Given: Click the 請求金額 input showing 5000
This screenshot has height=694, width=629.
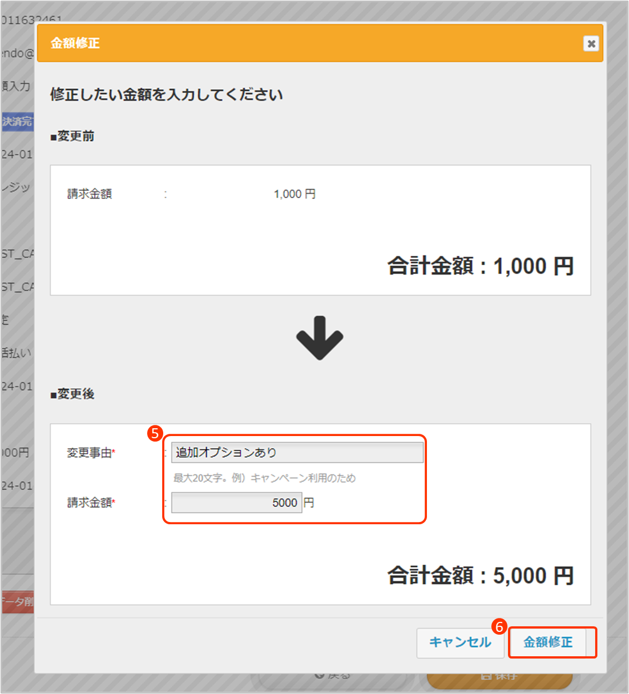Looking at the screenshot, I should tap(236, 503).
